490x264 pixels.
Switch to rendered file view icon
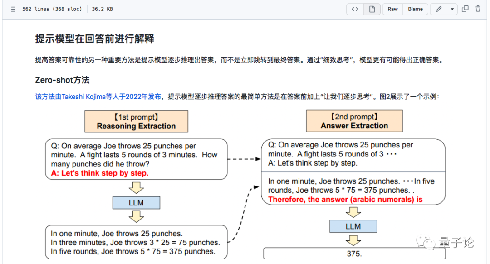point(372,9)
